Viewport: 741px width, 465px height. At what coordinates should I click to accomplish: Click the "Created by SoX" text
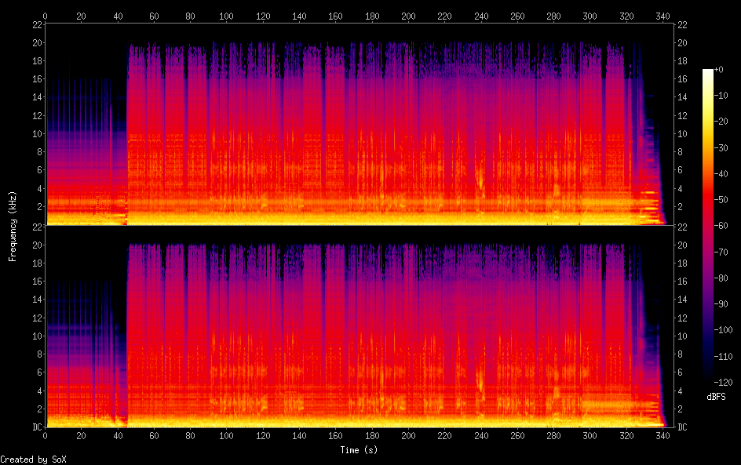click(33, 460)
